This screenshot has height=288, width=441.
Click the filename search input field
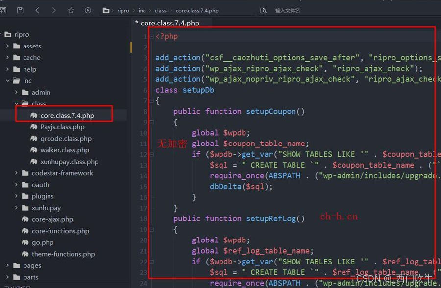click(288, 11)
